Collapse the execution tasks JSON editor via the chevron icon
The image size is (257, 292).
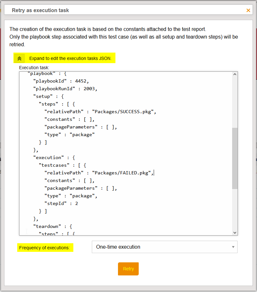point(19,58)
